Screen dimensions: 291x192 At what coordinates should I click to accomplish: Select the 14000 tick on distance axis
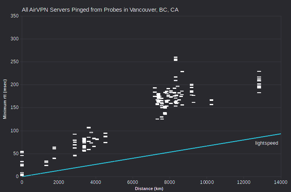pos(280,182)
